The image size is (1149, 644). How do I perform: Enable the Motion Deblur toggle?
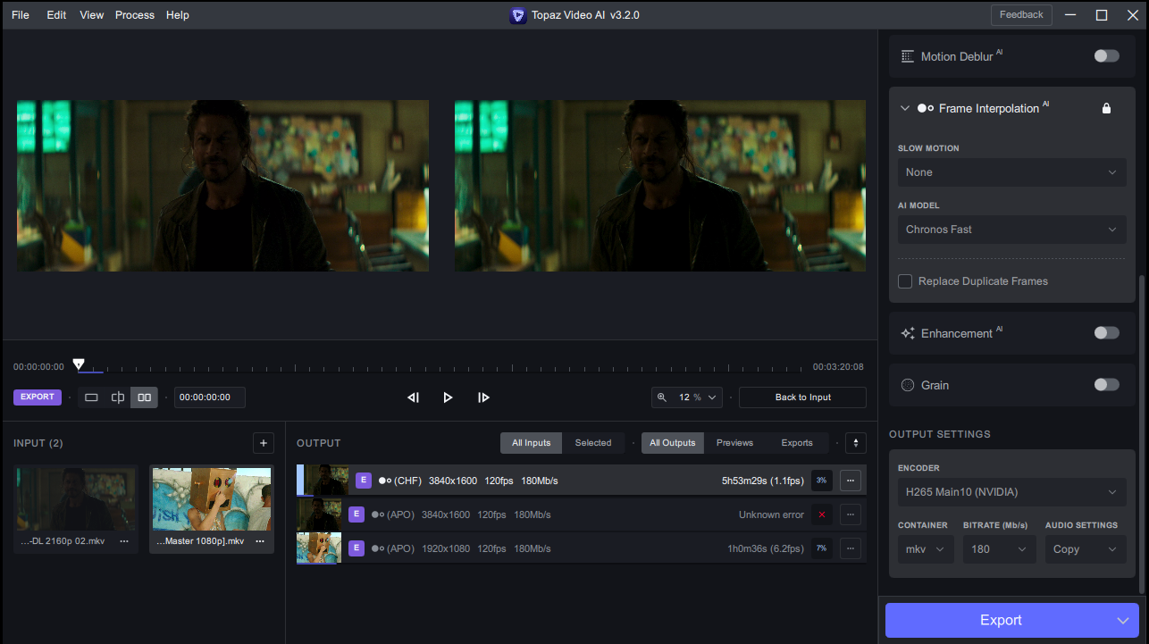tap(1106, 56)
